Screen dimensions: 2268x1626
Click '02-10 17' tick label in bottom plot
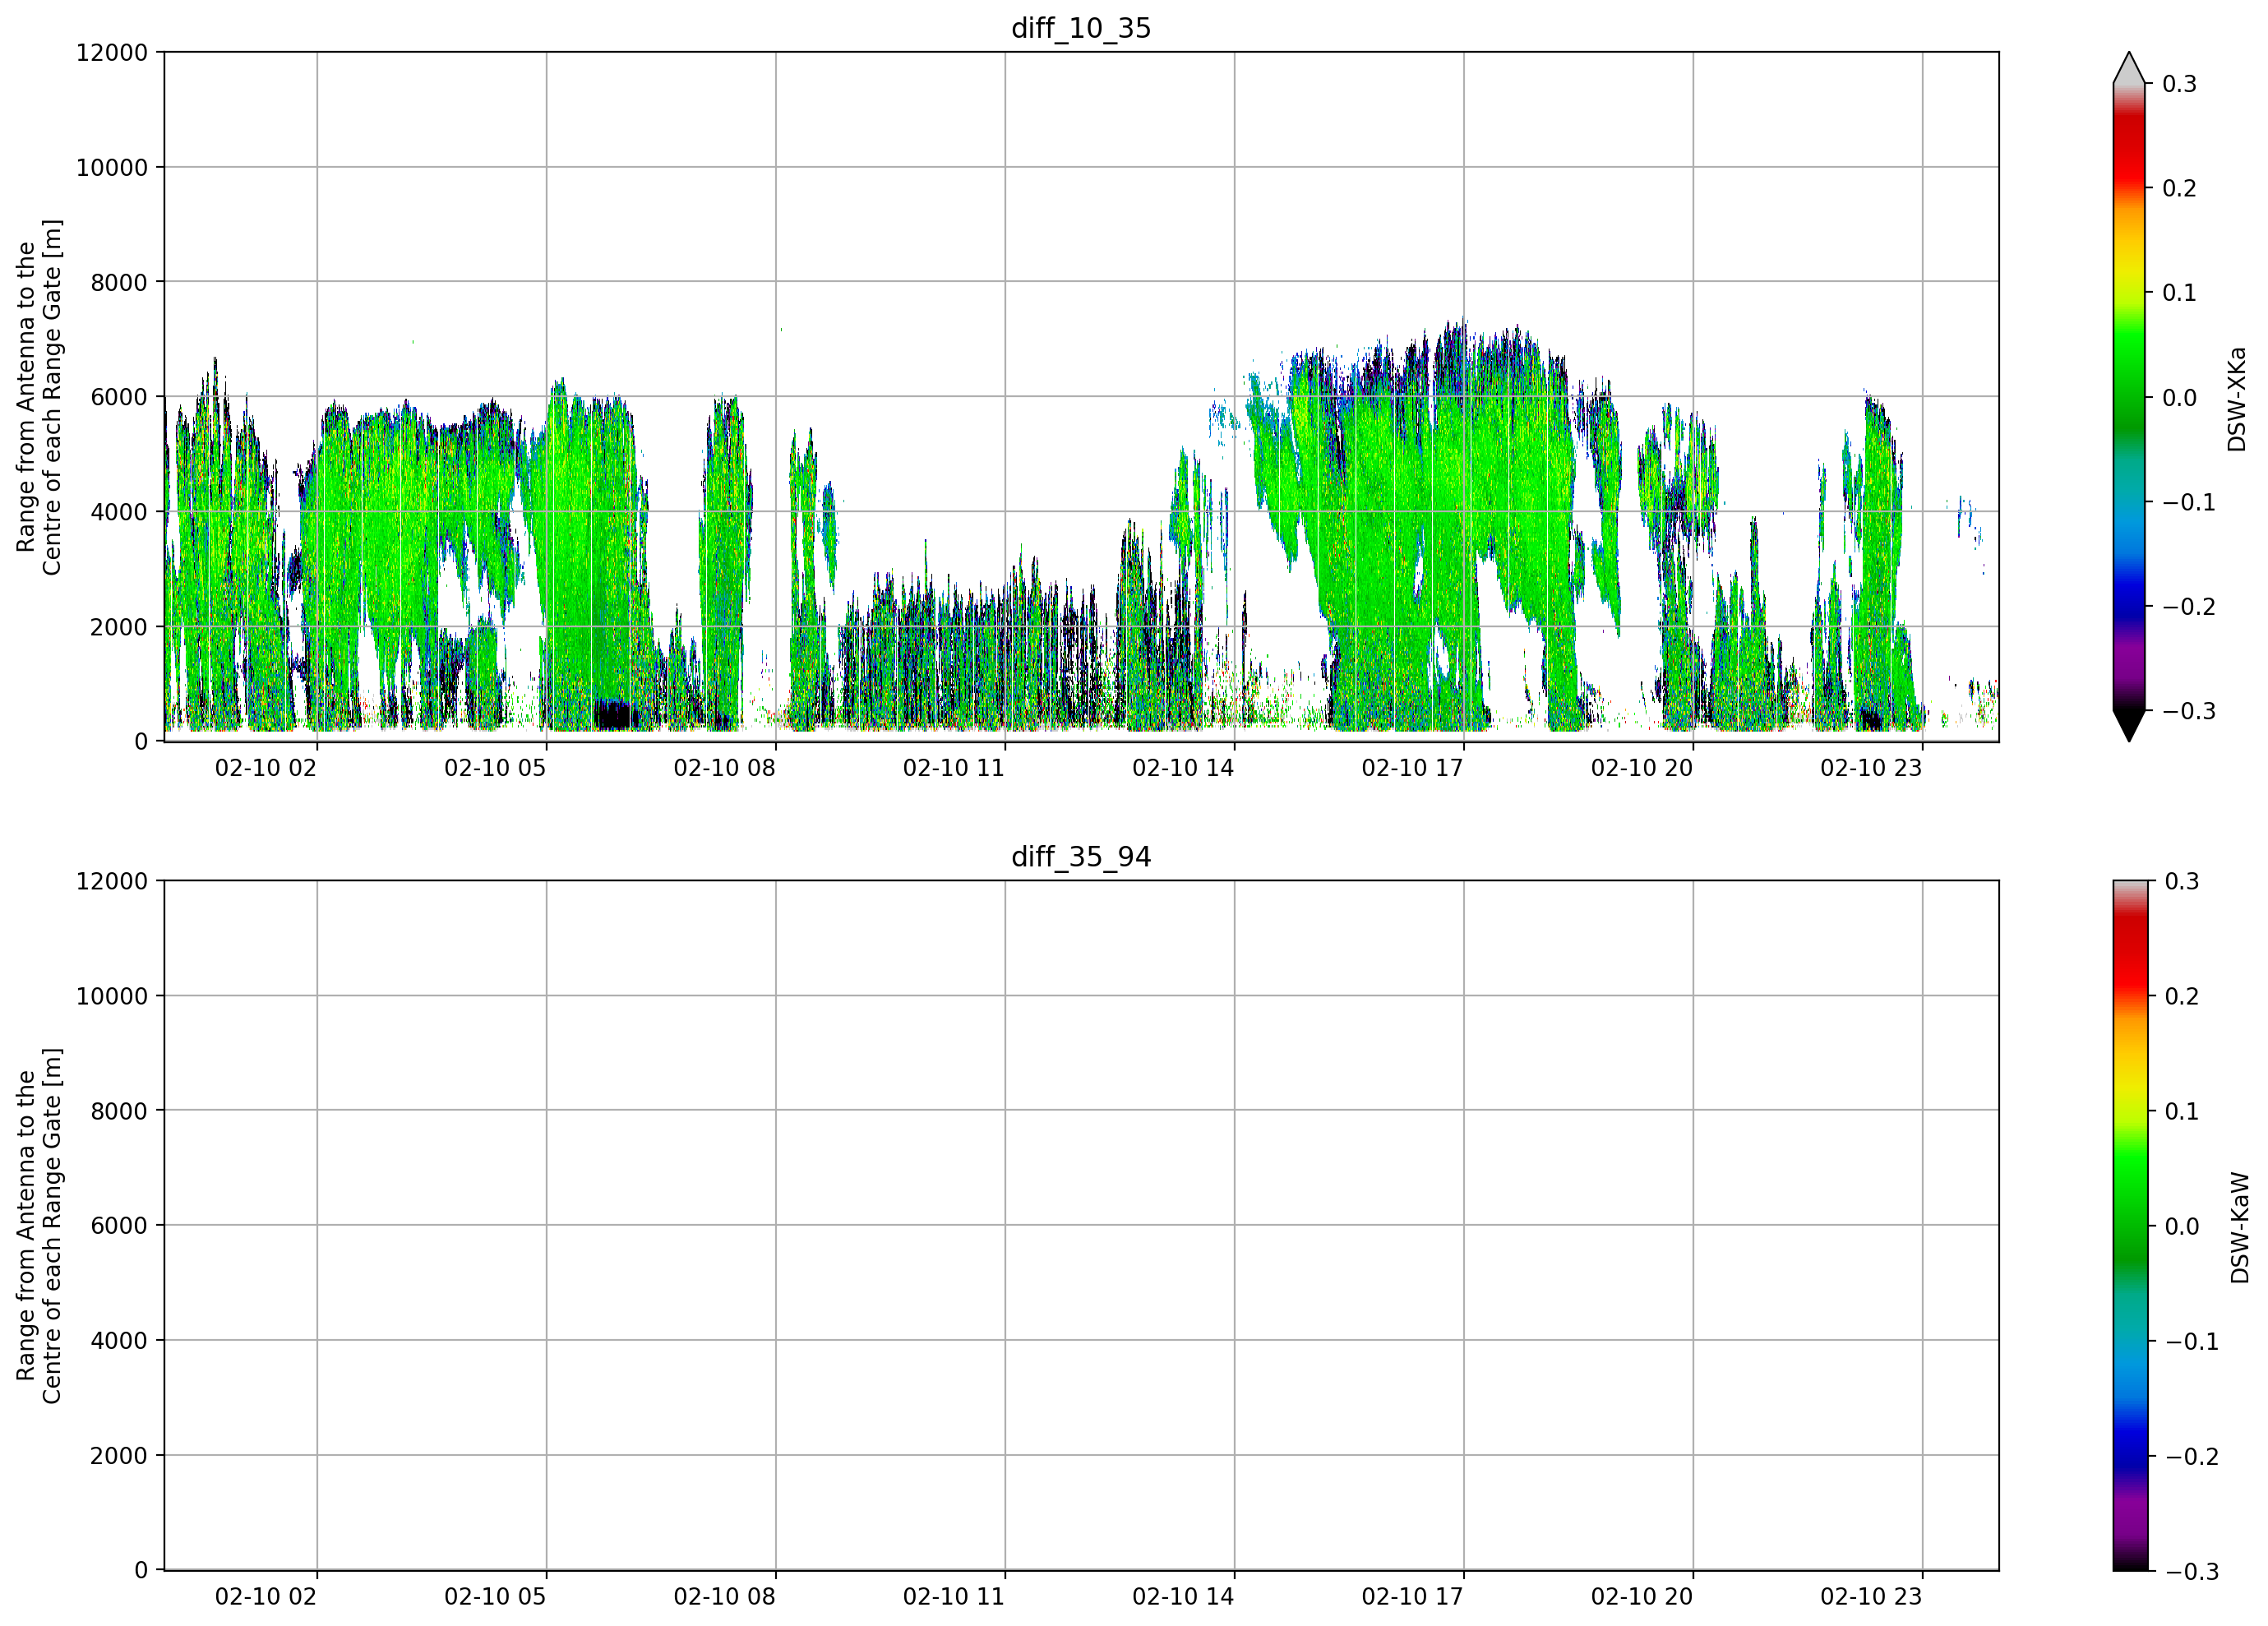pos(1412,1597)
